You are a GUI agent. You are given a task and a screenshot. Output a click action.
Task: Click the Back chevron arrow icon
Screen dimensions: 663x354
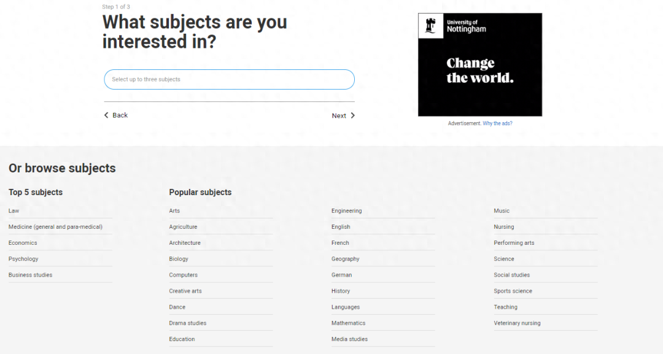(x=106, y=115)
